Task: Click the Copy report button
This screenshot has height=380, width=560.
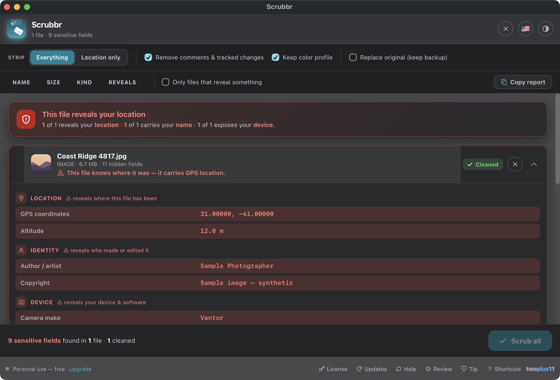Action: click(x=523, y=82)
